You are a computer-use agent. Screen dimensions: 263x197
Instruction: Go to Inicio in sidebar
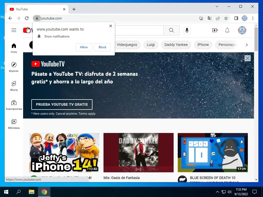[14, 48]
